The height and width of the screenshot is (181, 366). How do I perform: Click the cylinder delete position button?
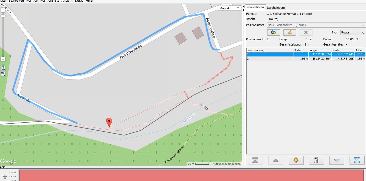(x=316, y=160)
